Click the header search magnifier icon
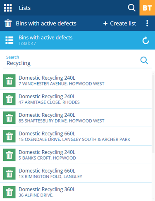The width and height of the screenshot is (155, 201). (131, 8)
